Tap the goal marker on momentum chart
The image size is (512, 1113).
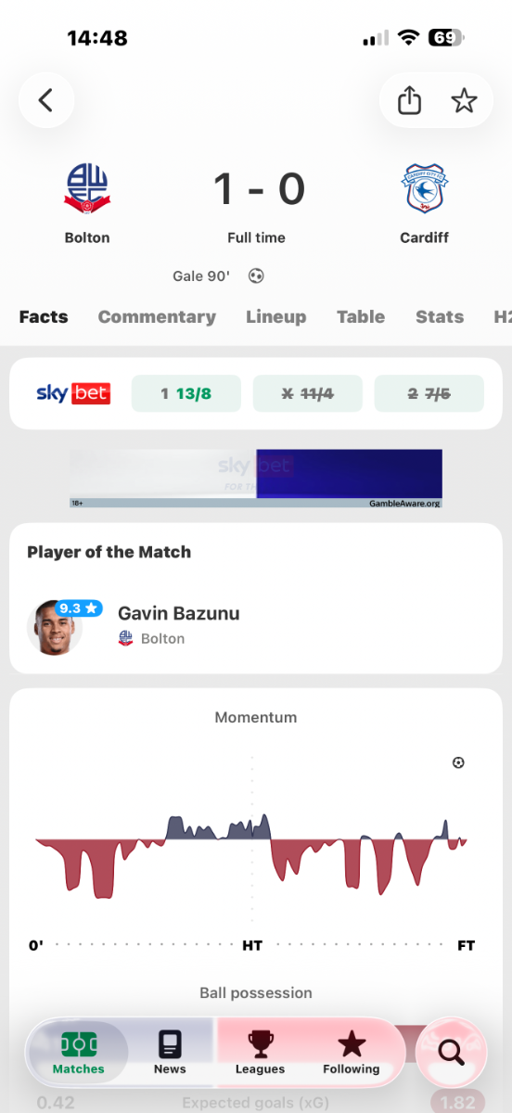(x=458, y=762)
